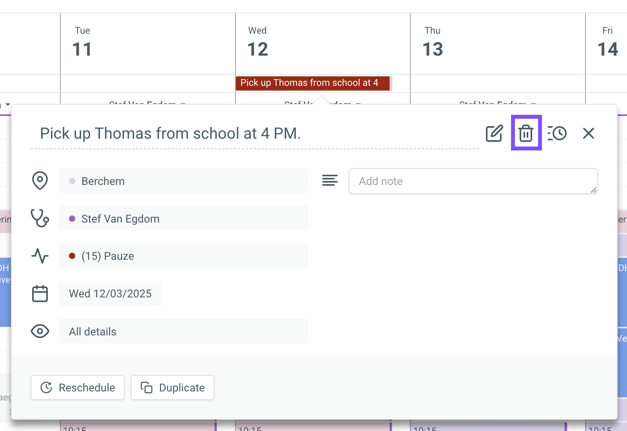Open the appointment history clock icon
The width and height of the screenshot is (627, 431).
557,133
